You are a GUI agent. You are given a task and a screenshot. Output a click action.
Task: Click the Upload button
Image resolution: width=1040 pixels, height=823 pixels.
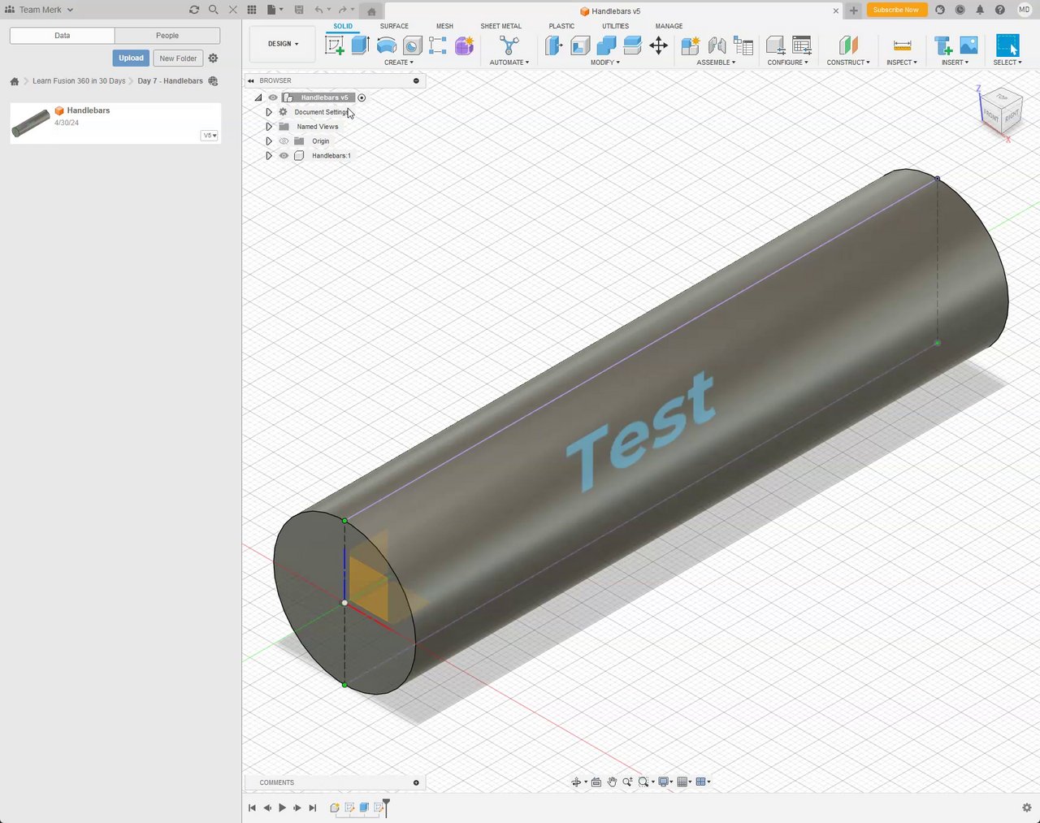[131, 58]
